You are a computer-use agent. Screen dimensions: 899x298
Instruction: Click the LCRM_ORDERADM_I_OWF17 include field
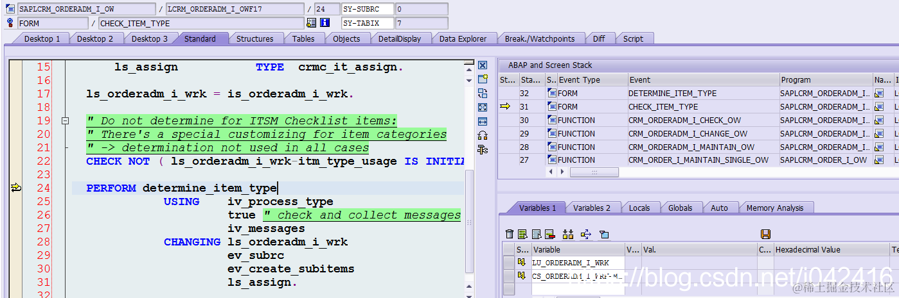coord(235,9)
